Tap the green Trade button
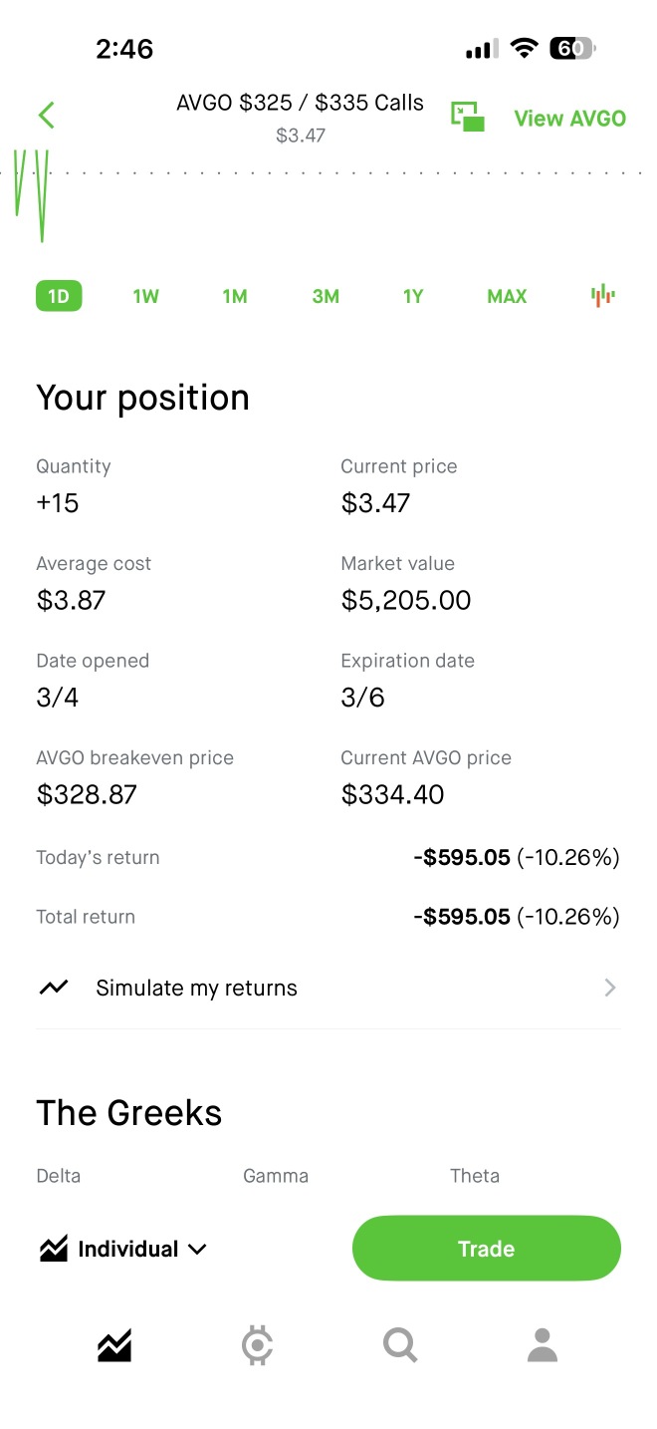The image size is (657, 1429). coord(487,1249)
